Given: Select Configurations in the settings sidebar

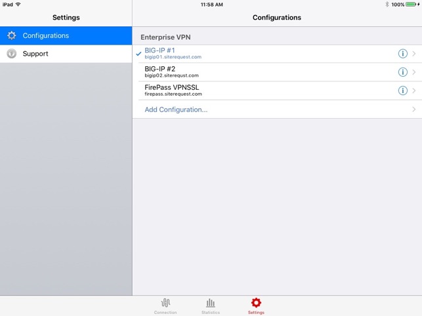Looking at the screenshot, I should point(66,35).
